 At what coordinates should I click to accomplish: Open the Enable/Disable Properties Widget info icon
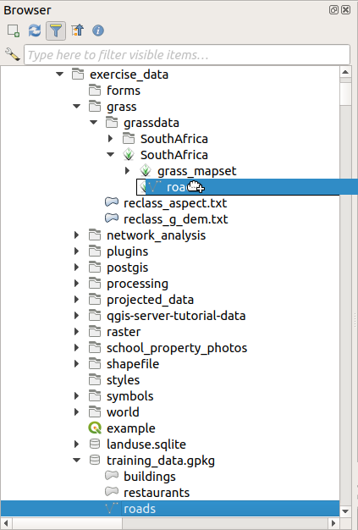pyautogui.click(x=98, y=30)
